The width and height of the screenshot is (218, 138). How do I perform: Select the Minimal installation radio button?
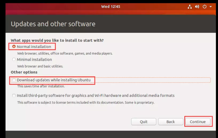[x=14, y=59]
